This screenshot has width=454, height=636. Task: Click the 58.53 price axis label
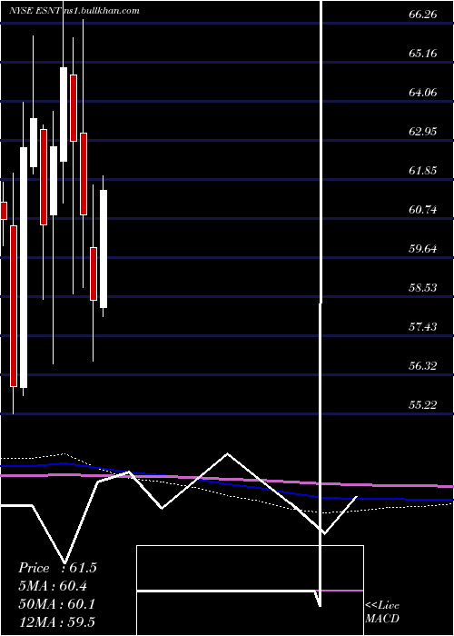point(423,288)
